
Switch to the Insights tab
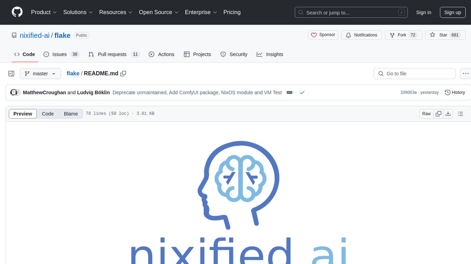[x=270, y=54]
